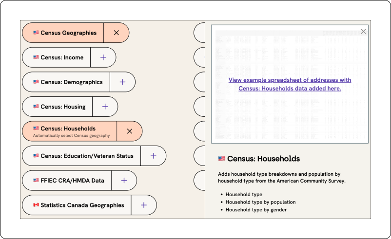Select the Census: Demographics label
Viewport: 391px width, 239px height.
72,82
